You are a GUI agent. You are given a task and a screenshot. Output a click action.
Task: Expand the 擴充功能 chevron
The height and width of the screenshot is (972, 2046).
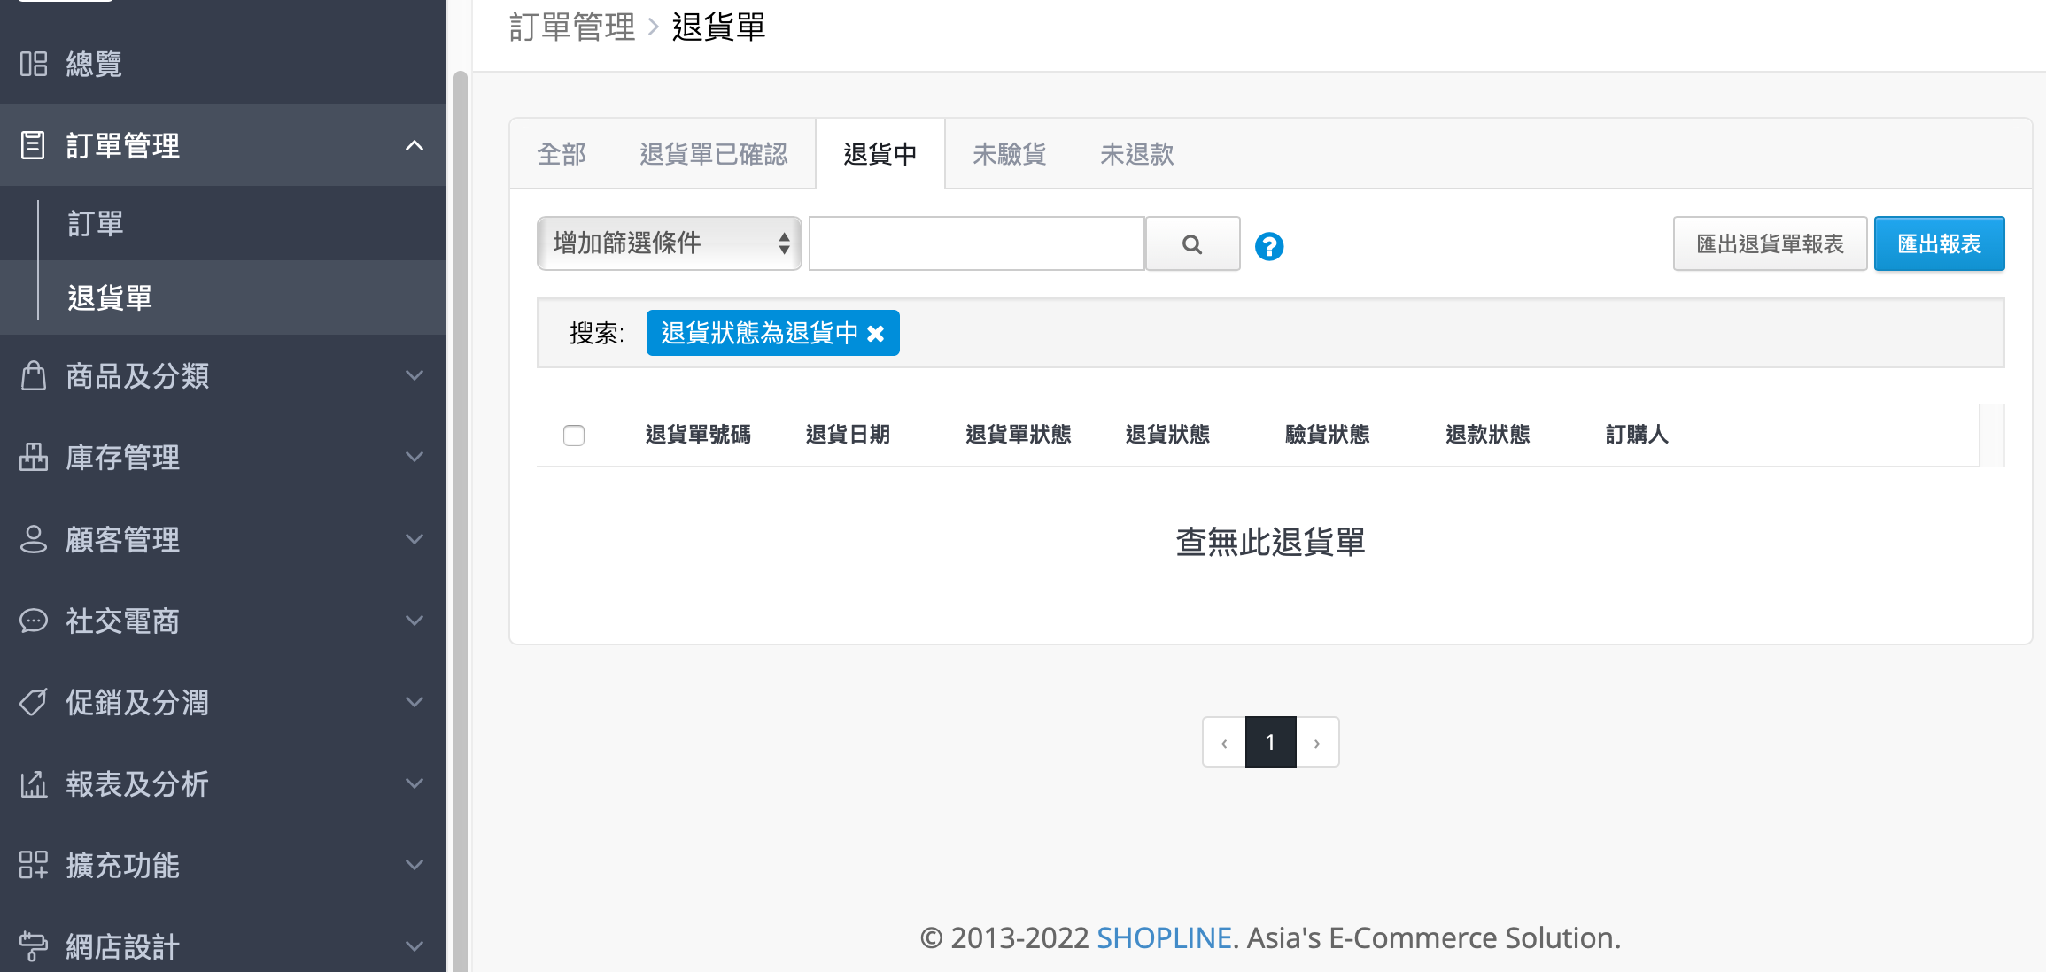(414, 865)
